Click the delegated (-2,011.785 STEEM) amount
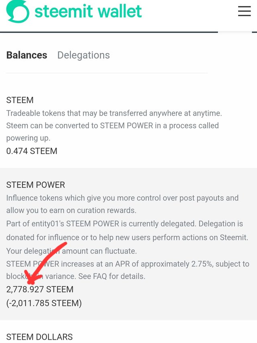Image resolution: width=257 pixels, height=343 pixels. point(44,303)
